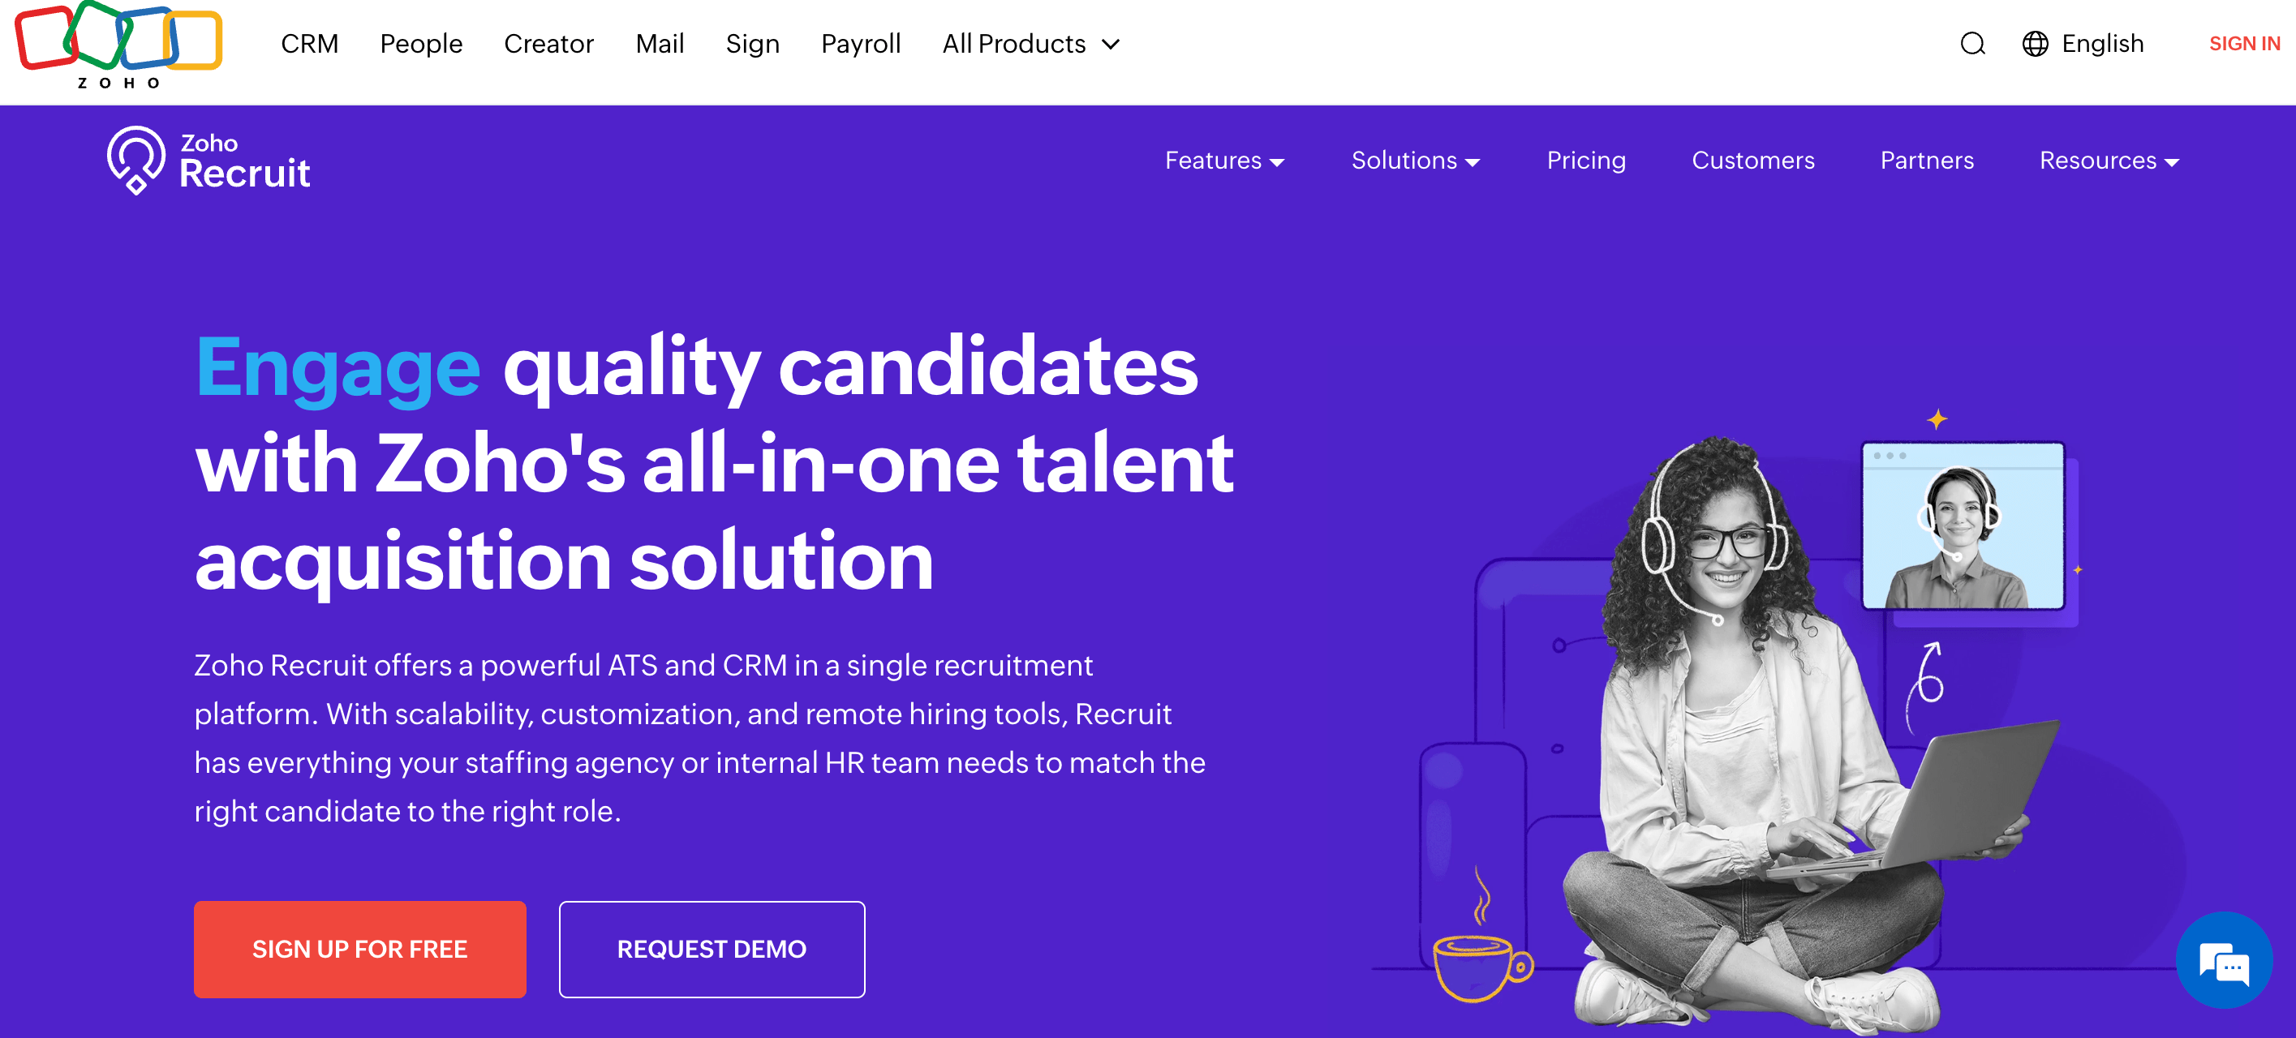This screenshot has width=2296, height=1038.
Task: Open the Creator product link
Action: tap(548, 44)
